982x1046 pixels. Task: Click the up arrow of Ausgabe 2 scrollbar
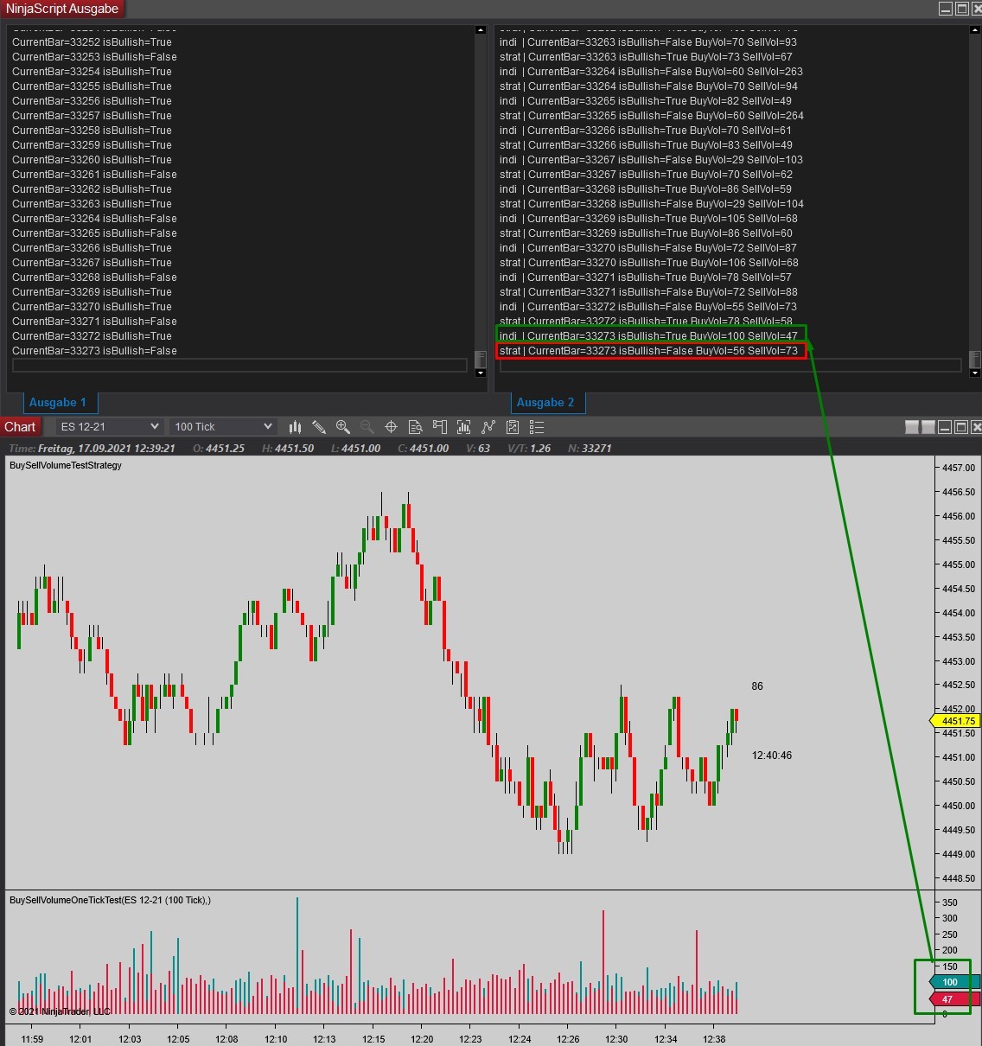[x=975, y=30]
